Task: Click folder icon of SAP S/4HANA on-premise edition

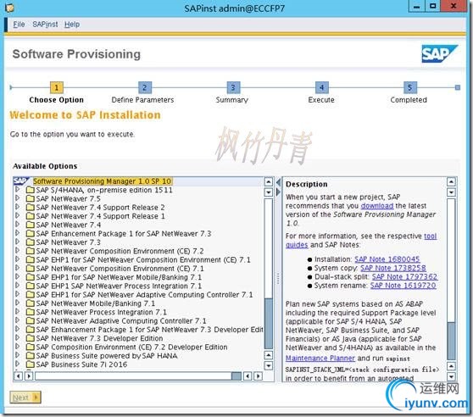Action: (x=31, y=190)
